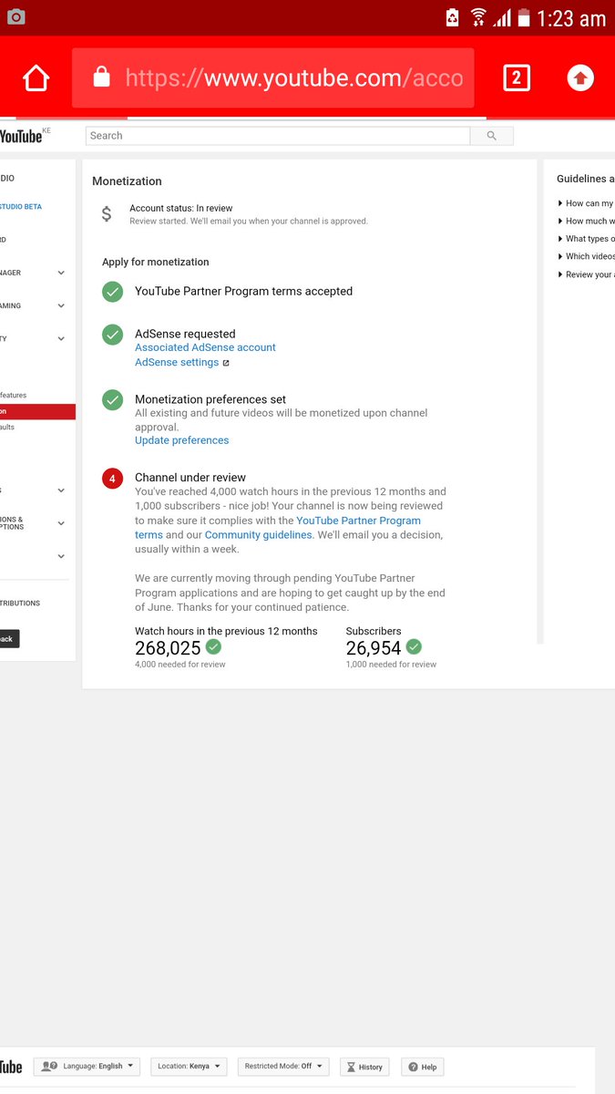Expand the 'How can my' guideline item

click(x=586, y=203)
